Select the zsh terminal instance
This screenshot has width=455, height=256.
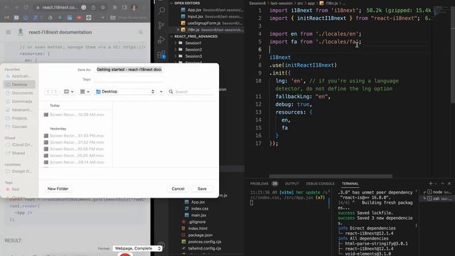(x=437, y=199)
